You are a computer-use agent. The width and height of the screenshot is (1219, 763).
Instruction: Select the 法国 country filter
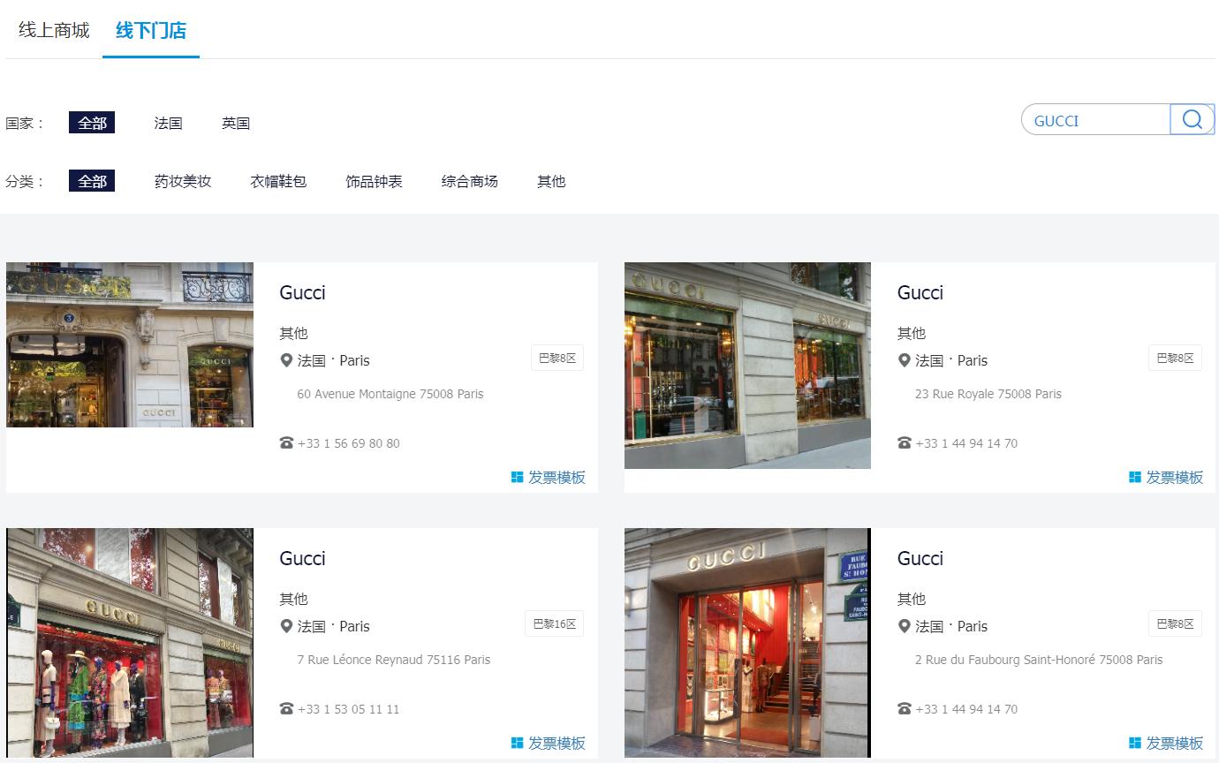click(x=168, y=123)
